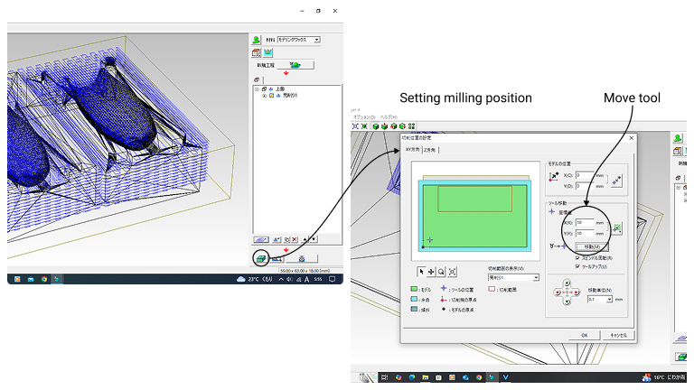
Task: Click the model box icon under material, left window
Action: point(257,52)
